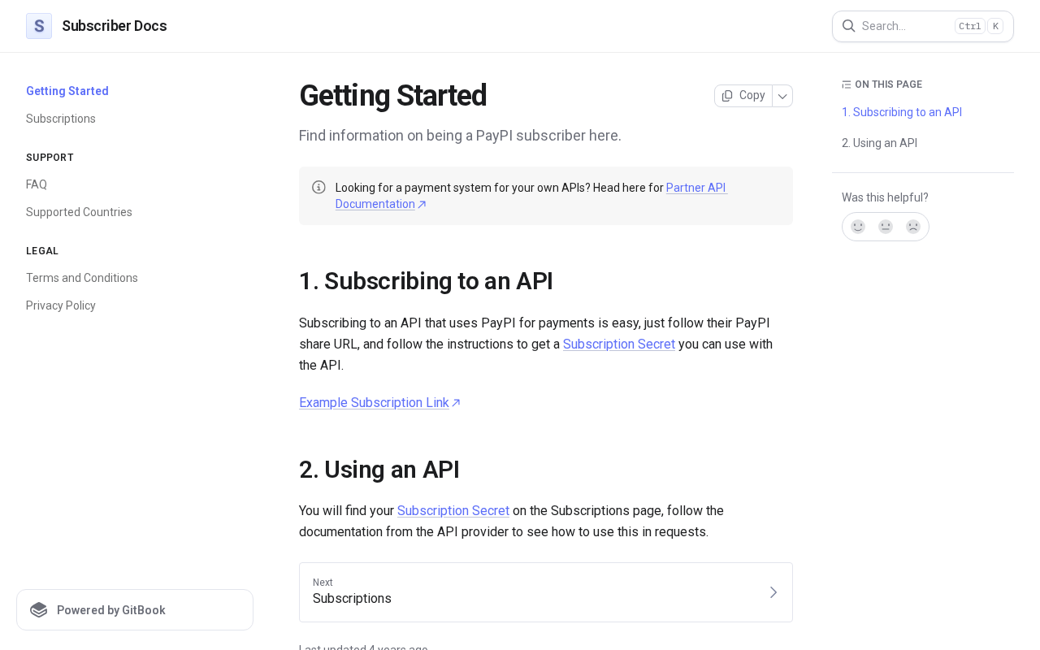This screenshot has width=1040, height=650.
Task: Jump to '2. Using an API' section
Action: (x=879, y=143)
